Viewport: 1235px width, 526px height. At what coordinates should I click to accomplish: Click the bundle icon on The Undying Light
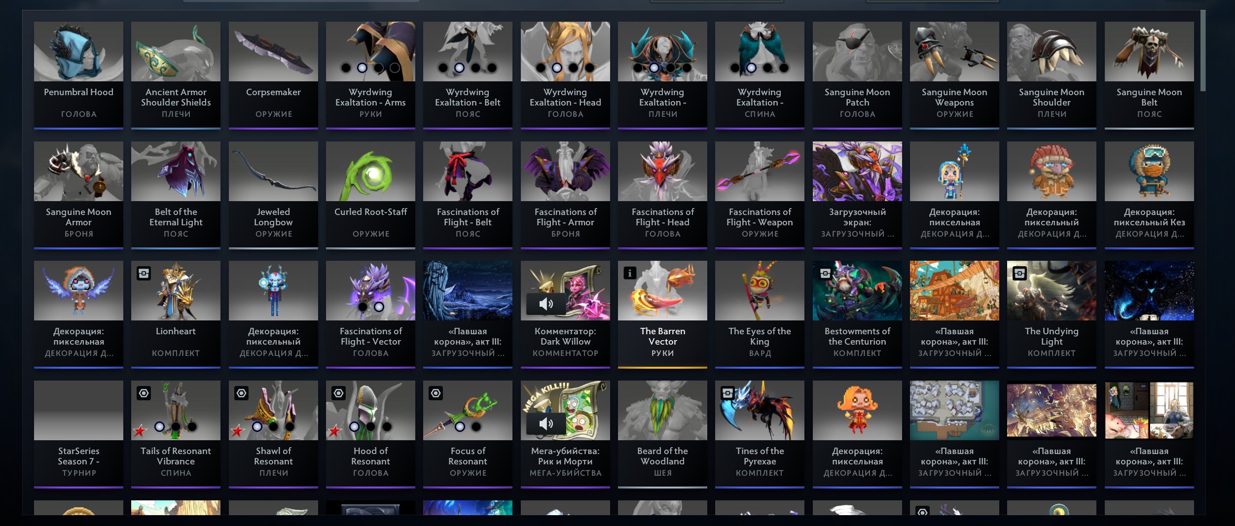coord(1019,273)
